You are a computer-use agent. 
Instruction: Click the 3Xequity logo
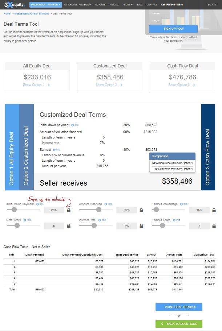[x=13, y=5]
